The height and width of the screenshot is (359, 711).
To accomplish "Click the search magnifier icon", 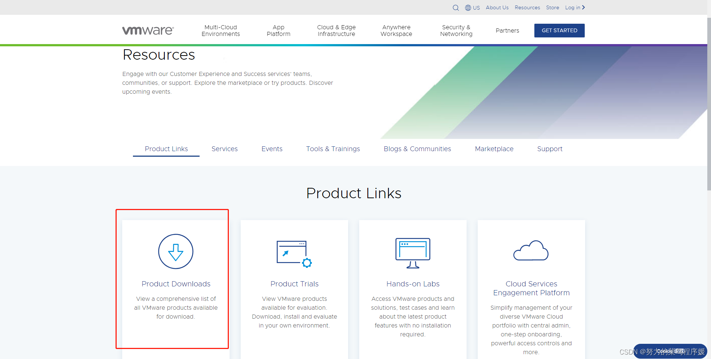I will click(455, 8).
